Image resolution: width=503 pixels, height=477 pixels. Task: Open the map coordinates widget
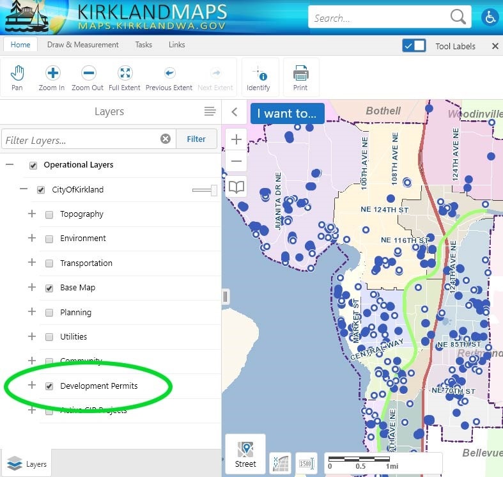coord(281,463)
